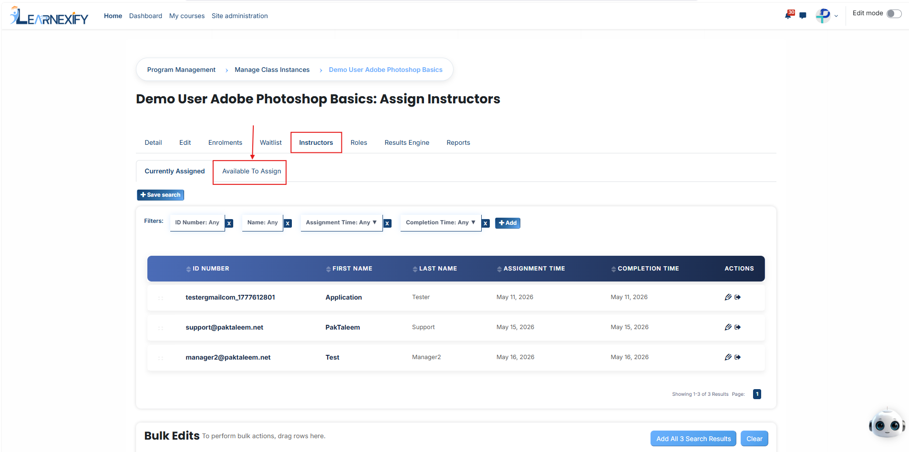Open My courses in top navigation
This screenshot has height=452, width=909.
(187, 16)
